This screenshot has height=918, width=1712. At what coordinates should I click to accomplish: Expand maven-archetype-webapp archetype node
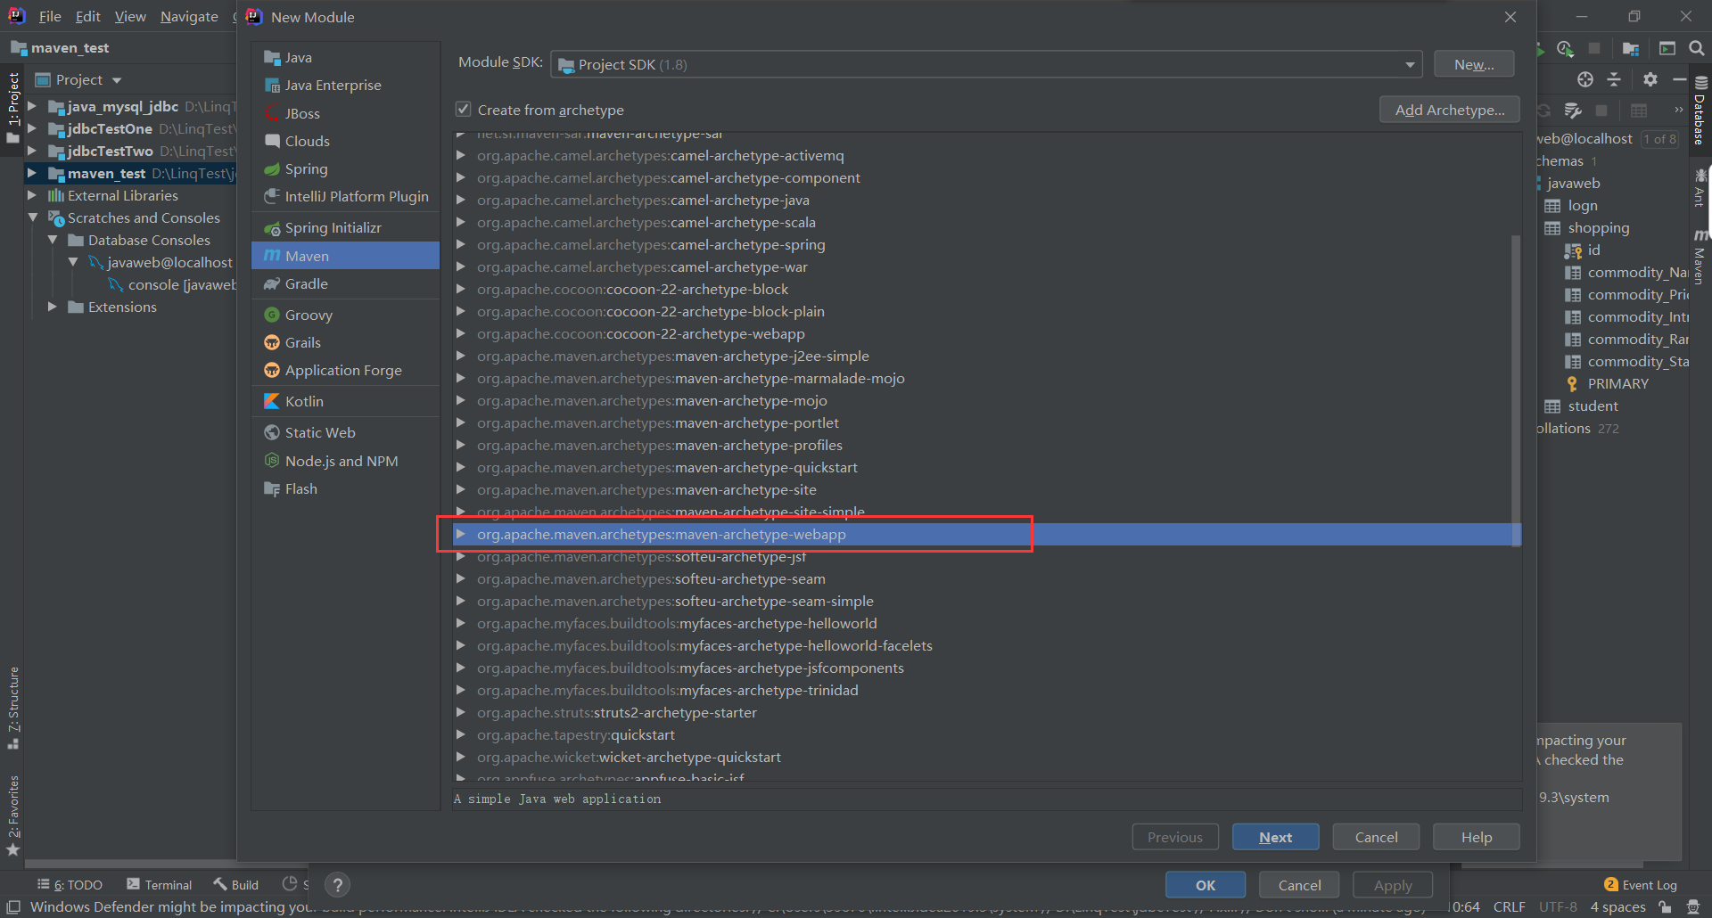click(x=461, y=535)
